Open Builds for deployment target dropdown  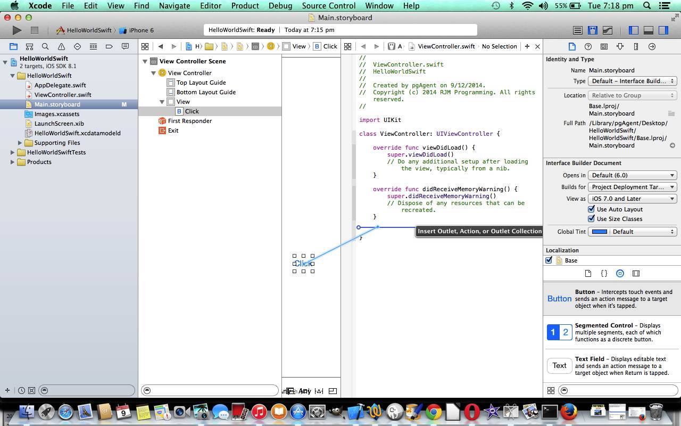tap(632, 187)
